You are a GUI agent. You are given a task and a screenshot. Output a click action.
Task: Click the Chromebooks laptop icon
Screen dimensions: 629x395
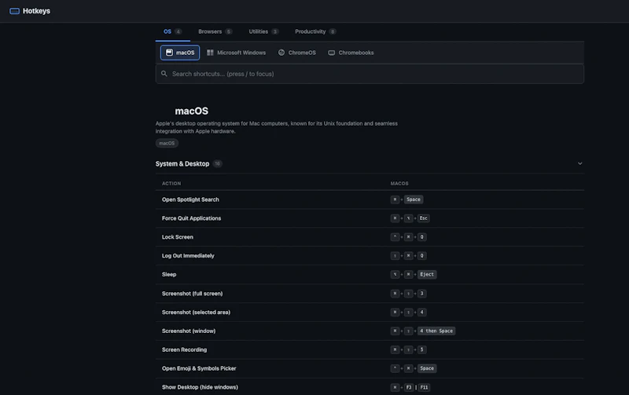click(331, 53)
